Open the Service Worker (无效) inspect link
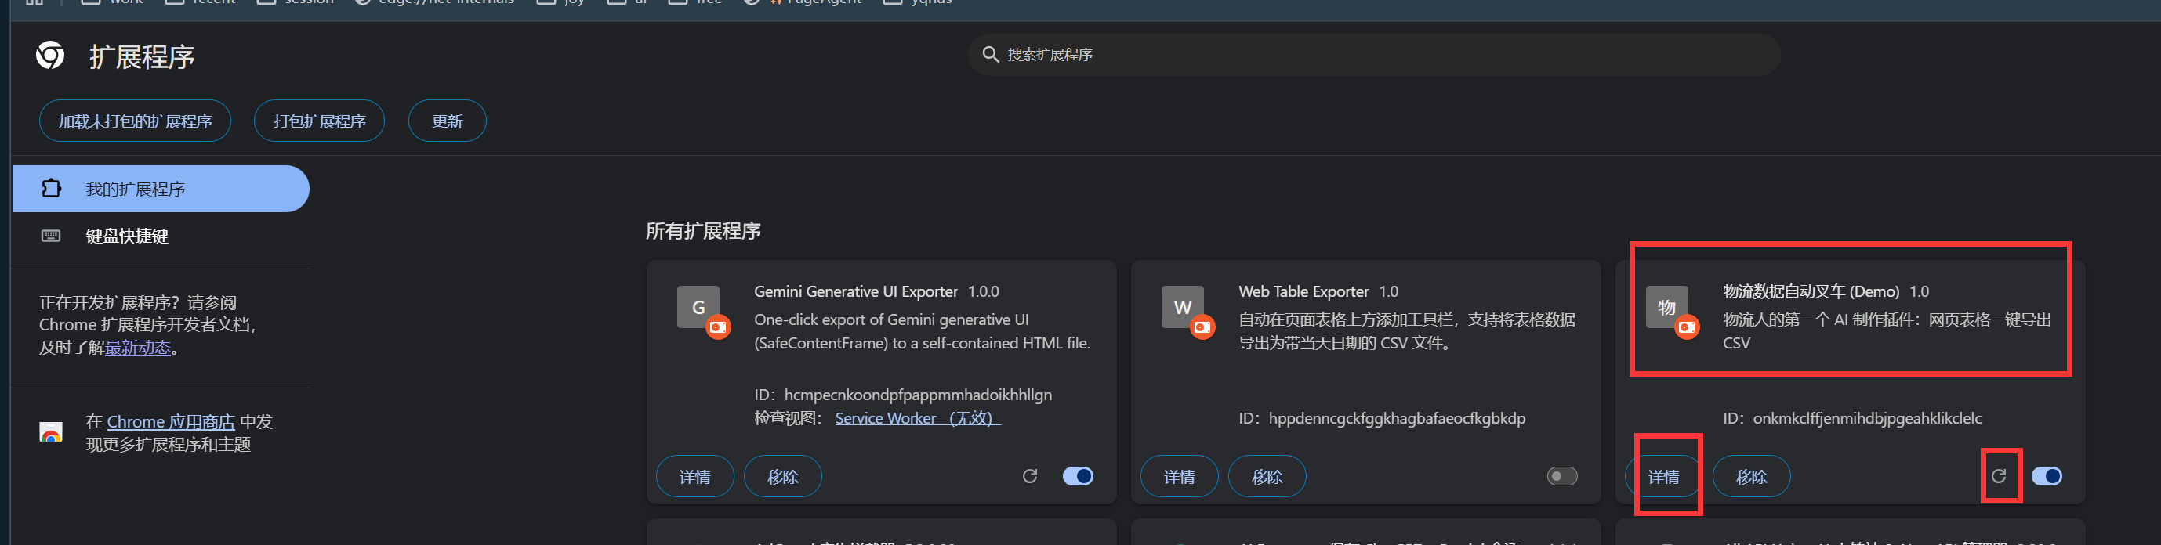Image resolution: width=2161 pixels, height=545 pixels. 918,418
